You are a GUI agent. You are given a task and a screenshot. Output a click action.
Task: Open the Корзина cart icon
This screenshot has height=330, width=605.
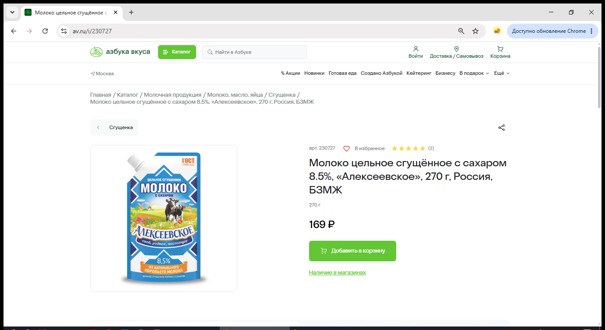click(x=500, y=49)
